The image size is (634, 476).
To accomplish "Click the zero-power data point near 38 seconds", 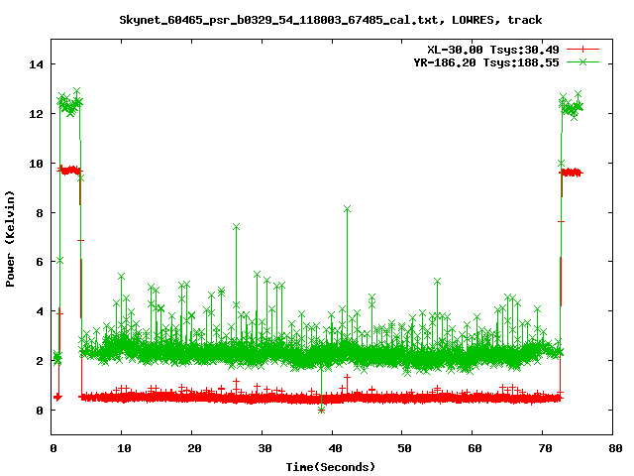I will (x=321, y=411).
